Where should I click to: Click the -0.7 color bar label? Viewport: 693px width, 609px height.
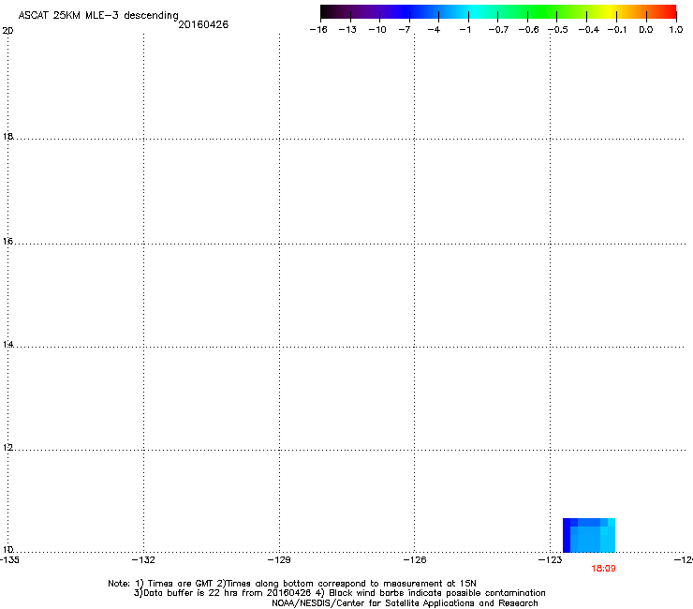tap(498, 30)
